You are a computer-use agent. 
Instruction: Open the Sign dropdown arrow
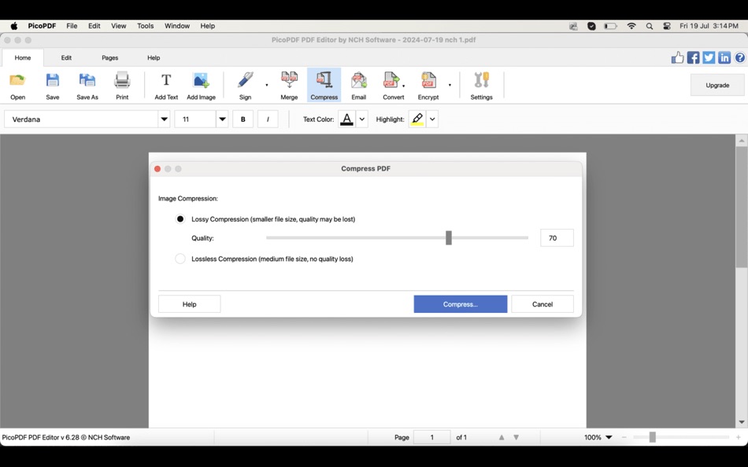tap(267, 85)
